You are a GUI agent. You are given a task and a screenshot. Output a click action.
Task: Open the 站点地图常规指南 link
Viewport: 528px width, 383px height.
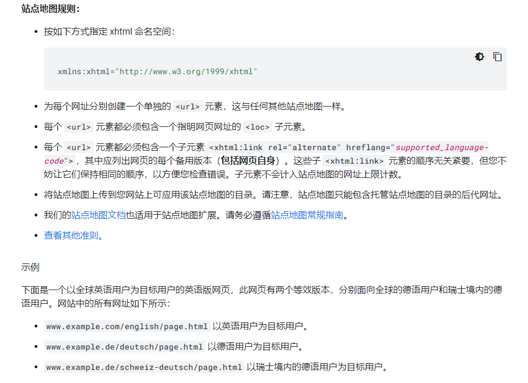307,215
